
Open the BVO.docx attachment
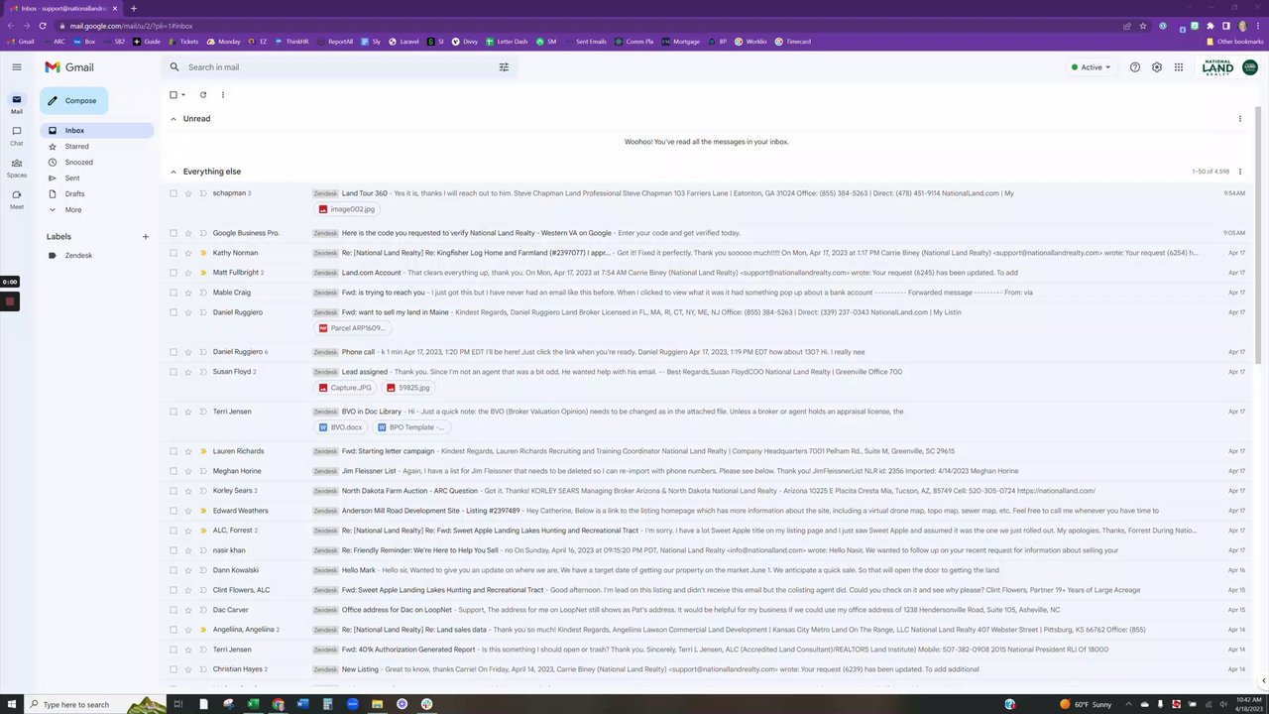pos(340,427)
